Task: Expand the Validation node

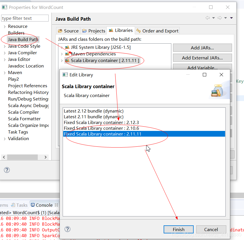Action: click(5, 139)
